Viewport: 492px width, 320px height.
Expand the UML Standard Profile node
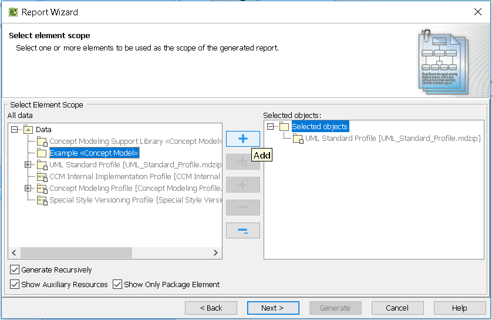point(28,165)
